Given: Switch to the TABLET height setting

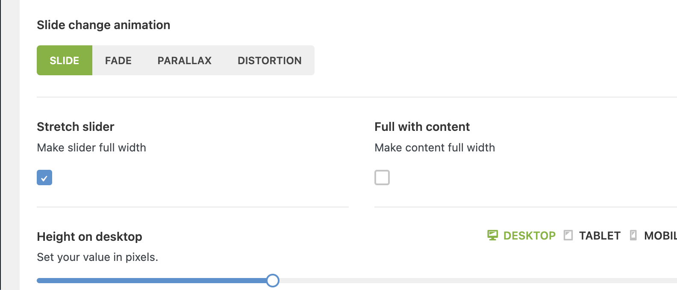Looking at the screenshot, I should click(x=599, y=236).
